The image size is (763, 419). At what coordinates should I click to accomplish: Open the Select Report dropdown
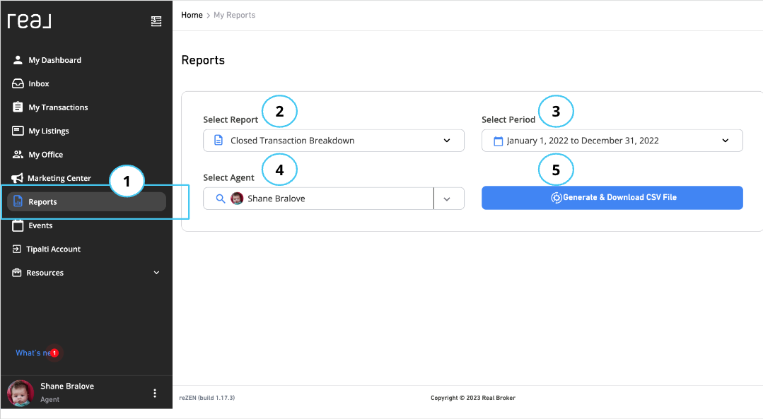(446, 140)
